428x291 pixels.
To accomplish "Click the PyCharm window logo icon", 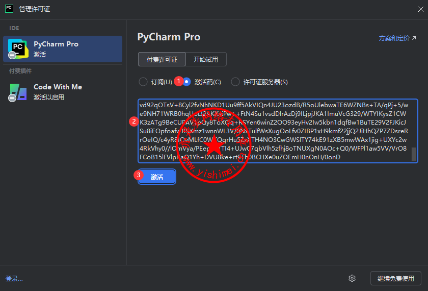I will tap(9, 9).
